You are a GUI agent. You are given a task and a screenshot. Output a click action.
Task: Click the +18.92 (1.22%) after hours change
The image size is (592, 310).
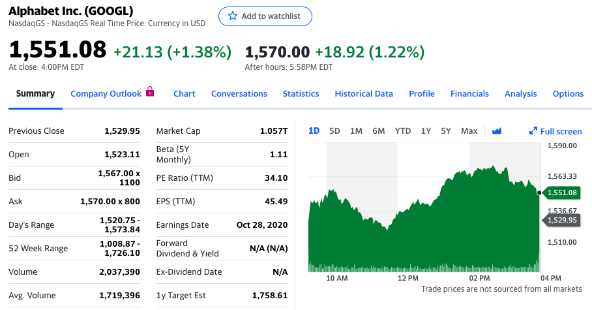pyautogui.click(x=370, y=52)
